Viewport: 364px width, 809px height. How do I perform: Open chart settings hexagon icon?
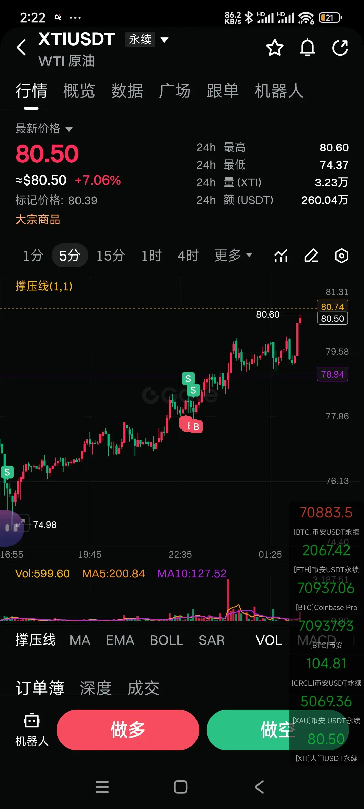pos(341,256)
